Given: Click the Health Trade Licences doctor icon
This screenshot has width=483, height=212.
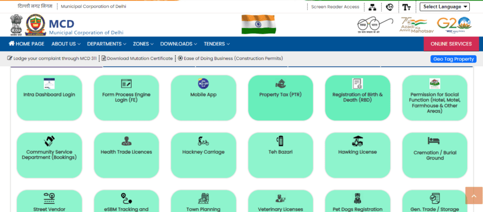Looking at the screenshot, I should point(126,141).
